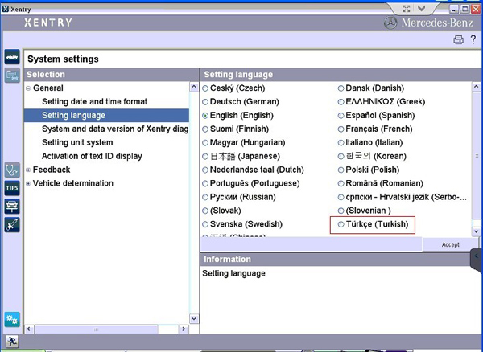Screen dimensions: 483x352
Task: Click Selection panel scroll right arrow
Action: pos(184,329)
